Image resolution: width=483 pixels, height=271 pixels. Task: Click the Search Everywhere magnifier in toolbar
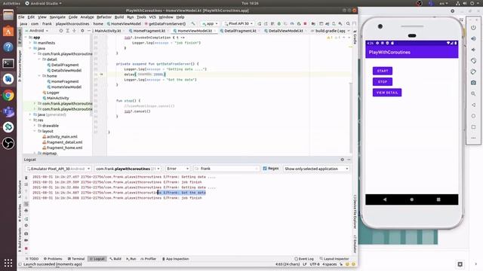pos(348,23)
